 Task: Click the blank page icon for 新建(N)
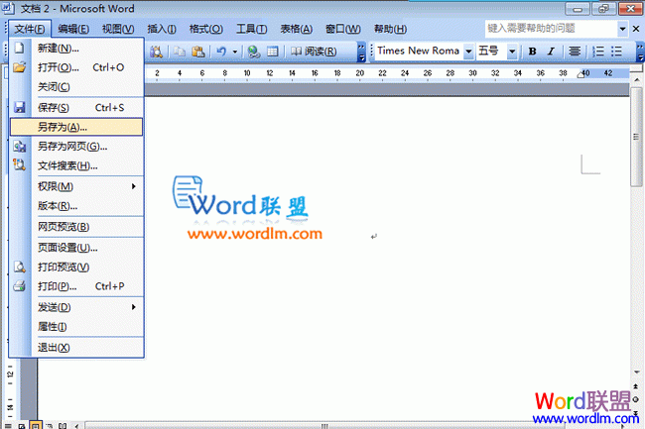19,48
